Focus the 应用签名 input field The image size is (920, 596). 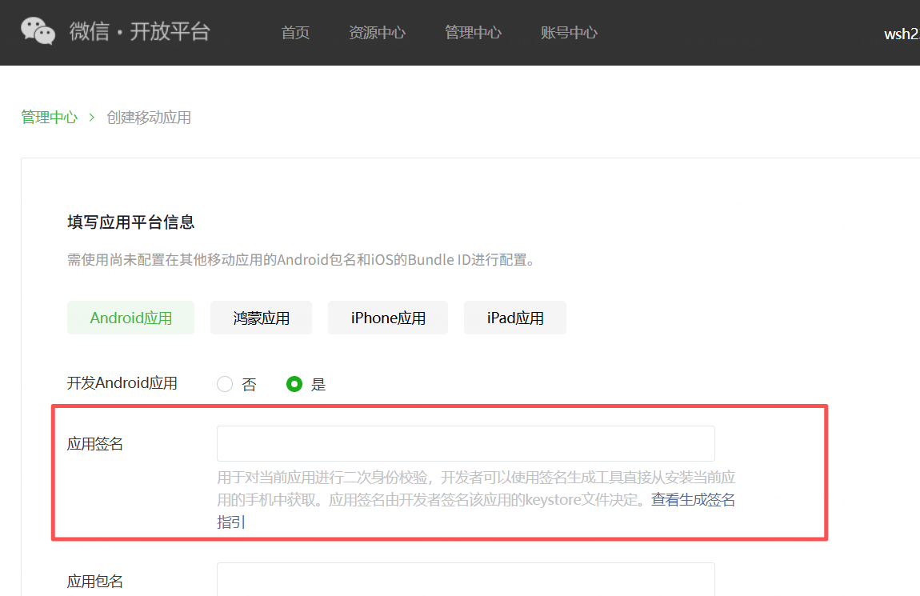tap(466, 443)
